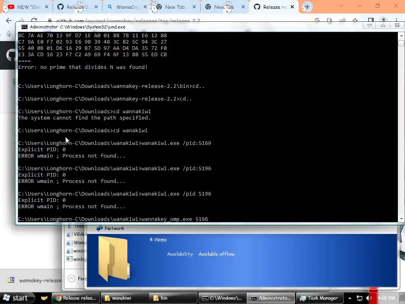Open Chrome's side panel icon
This screenshot has width=405, height=304.
371,20
